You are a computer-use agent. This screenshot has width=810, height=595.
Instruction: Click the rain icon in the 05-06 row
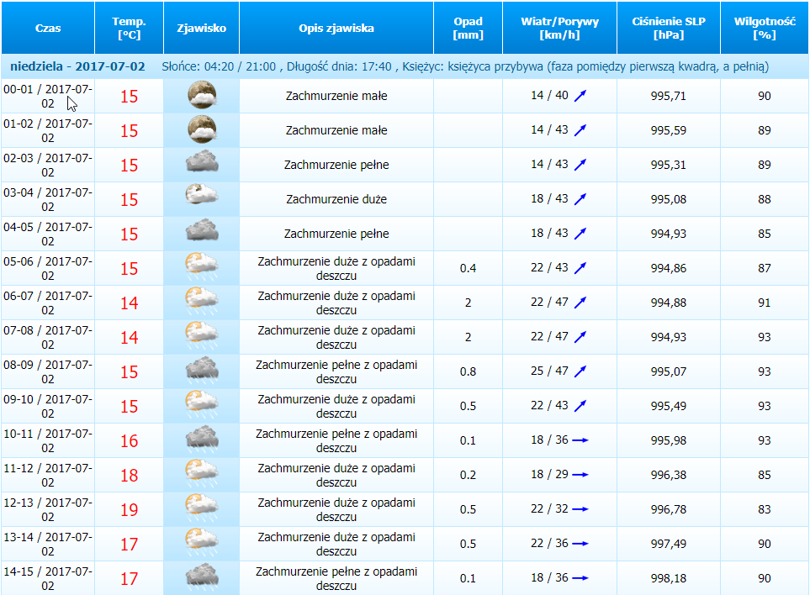coord(201,268)
